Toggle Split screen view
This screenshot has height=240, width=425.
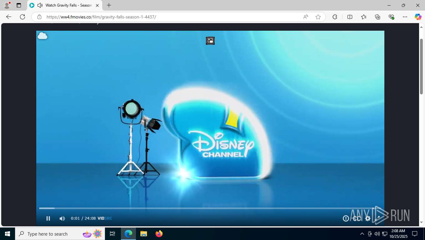pyautogui.click(x=350, y=17)
